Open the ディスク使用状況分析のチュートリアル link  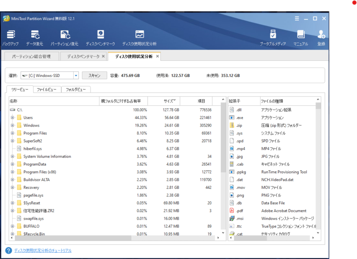click(43, 251)
